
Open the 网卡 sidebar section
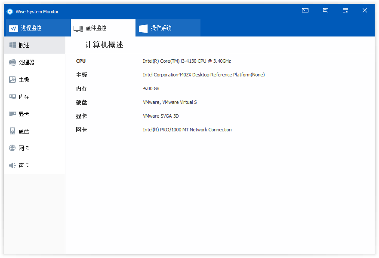(34, 148)
